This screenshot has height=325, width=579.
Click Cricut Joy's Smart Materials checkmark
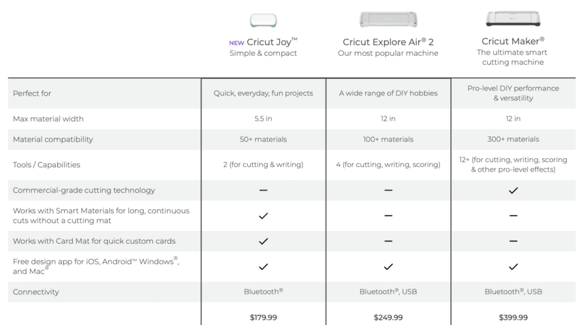[264, 216]
